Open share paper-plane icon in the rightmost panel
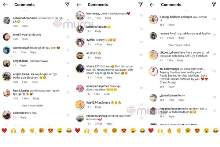This screenshot has width=220, height=147. (x=214, y=4)
